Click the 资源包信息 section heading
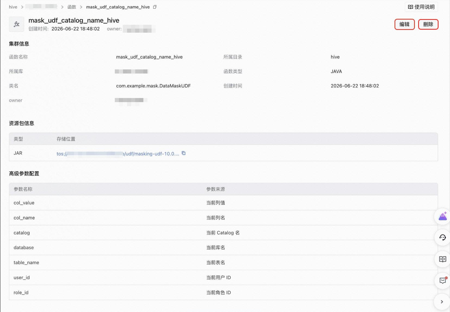Screen dimensions: 450x312 click(21, 123)
